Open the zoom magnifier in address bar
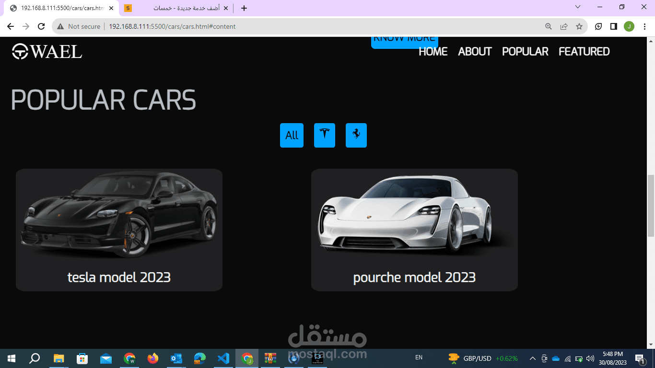Viewport: 655px width, 368px height. coord(549,26)
